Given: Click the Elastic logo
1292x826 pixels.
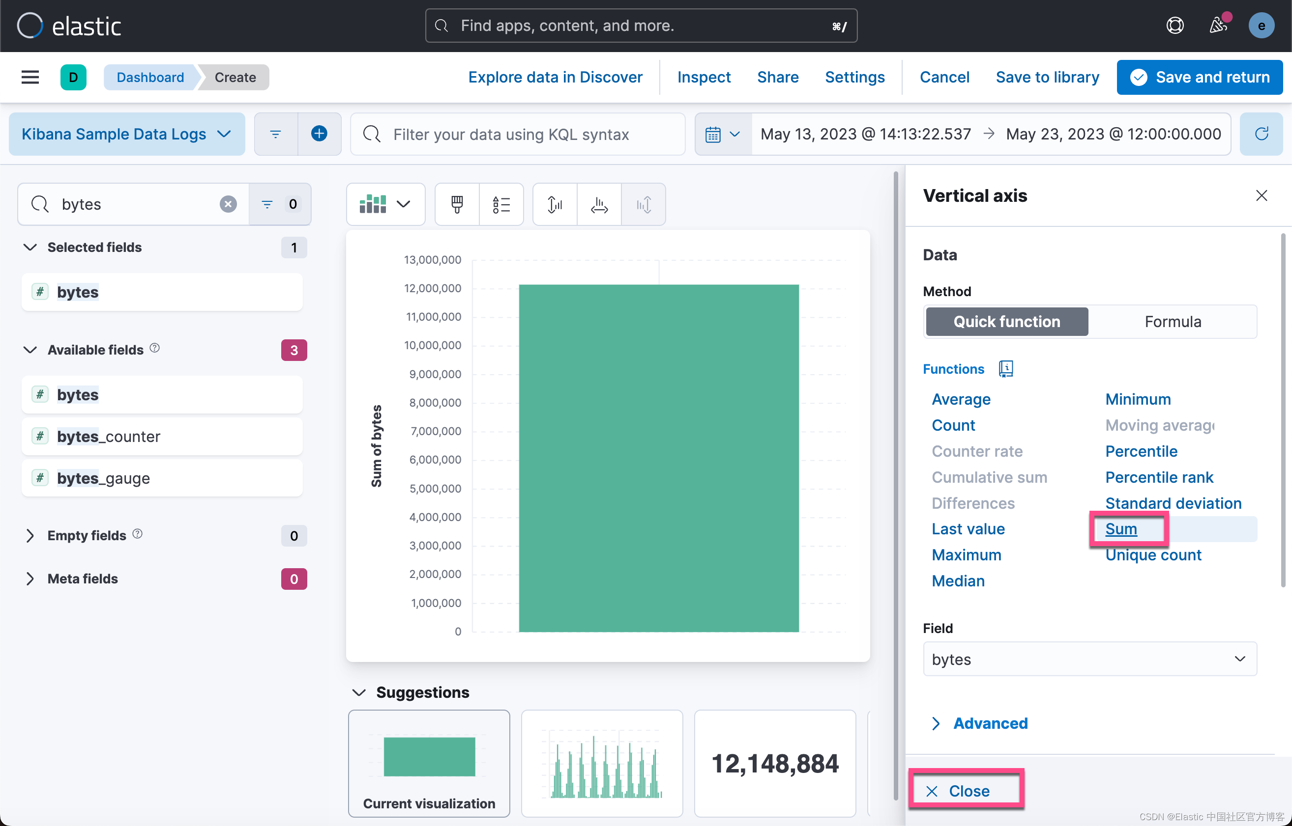Looking at the screenshot, I should (x=69, y=26).
